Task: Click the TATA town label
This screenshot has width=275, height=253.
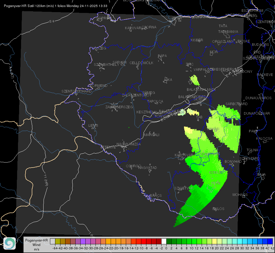Action: pyautogui.click(x=223, y=26)
